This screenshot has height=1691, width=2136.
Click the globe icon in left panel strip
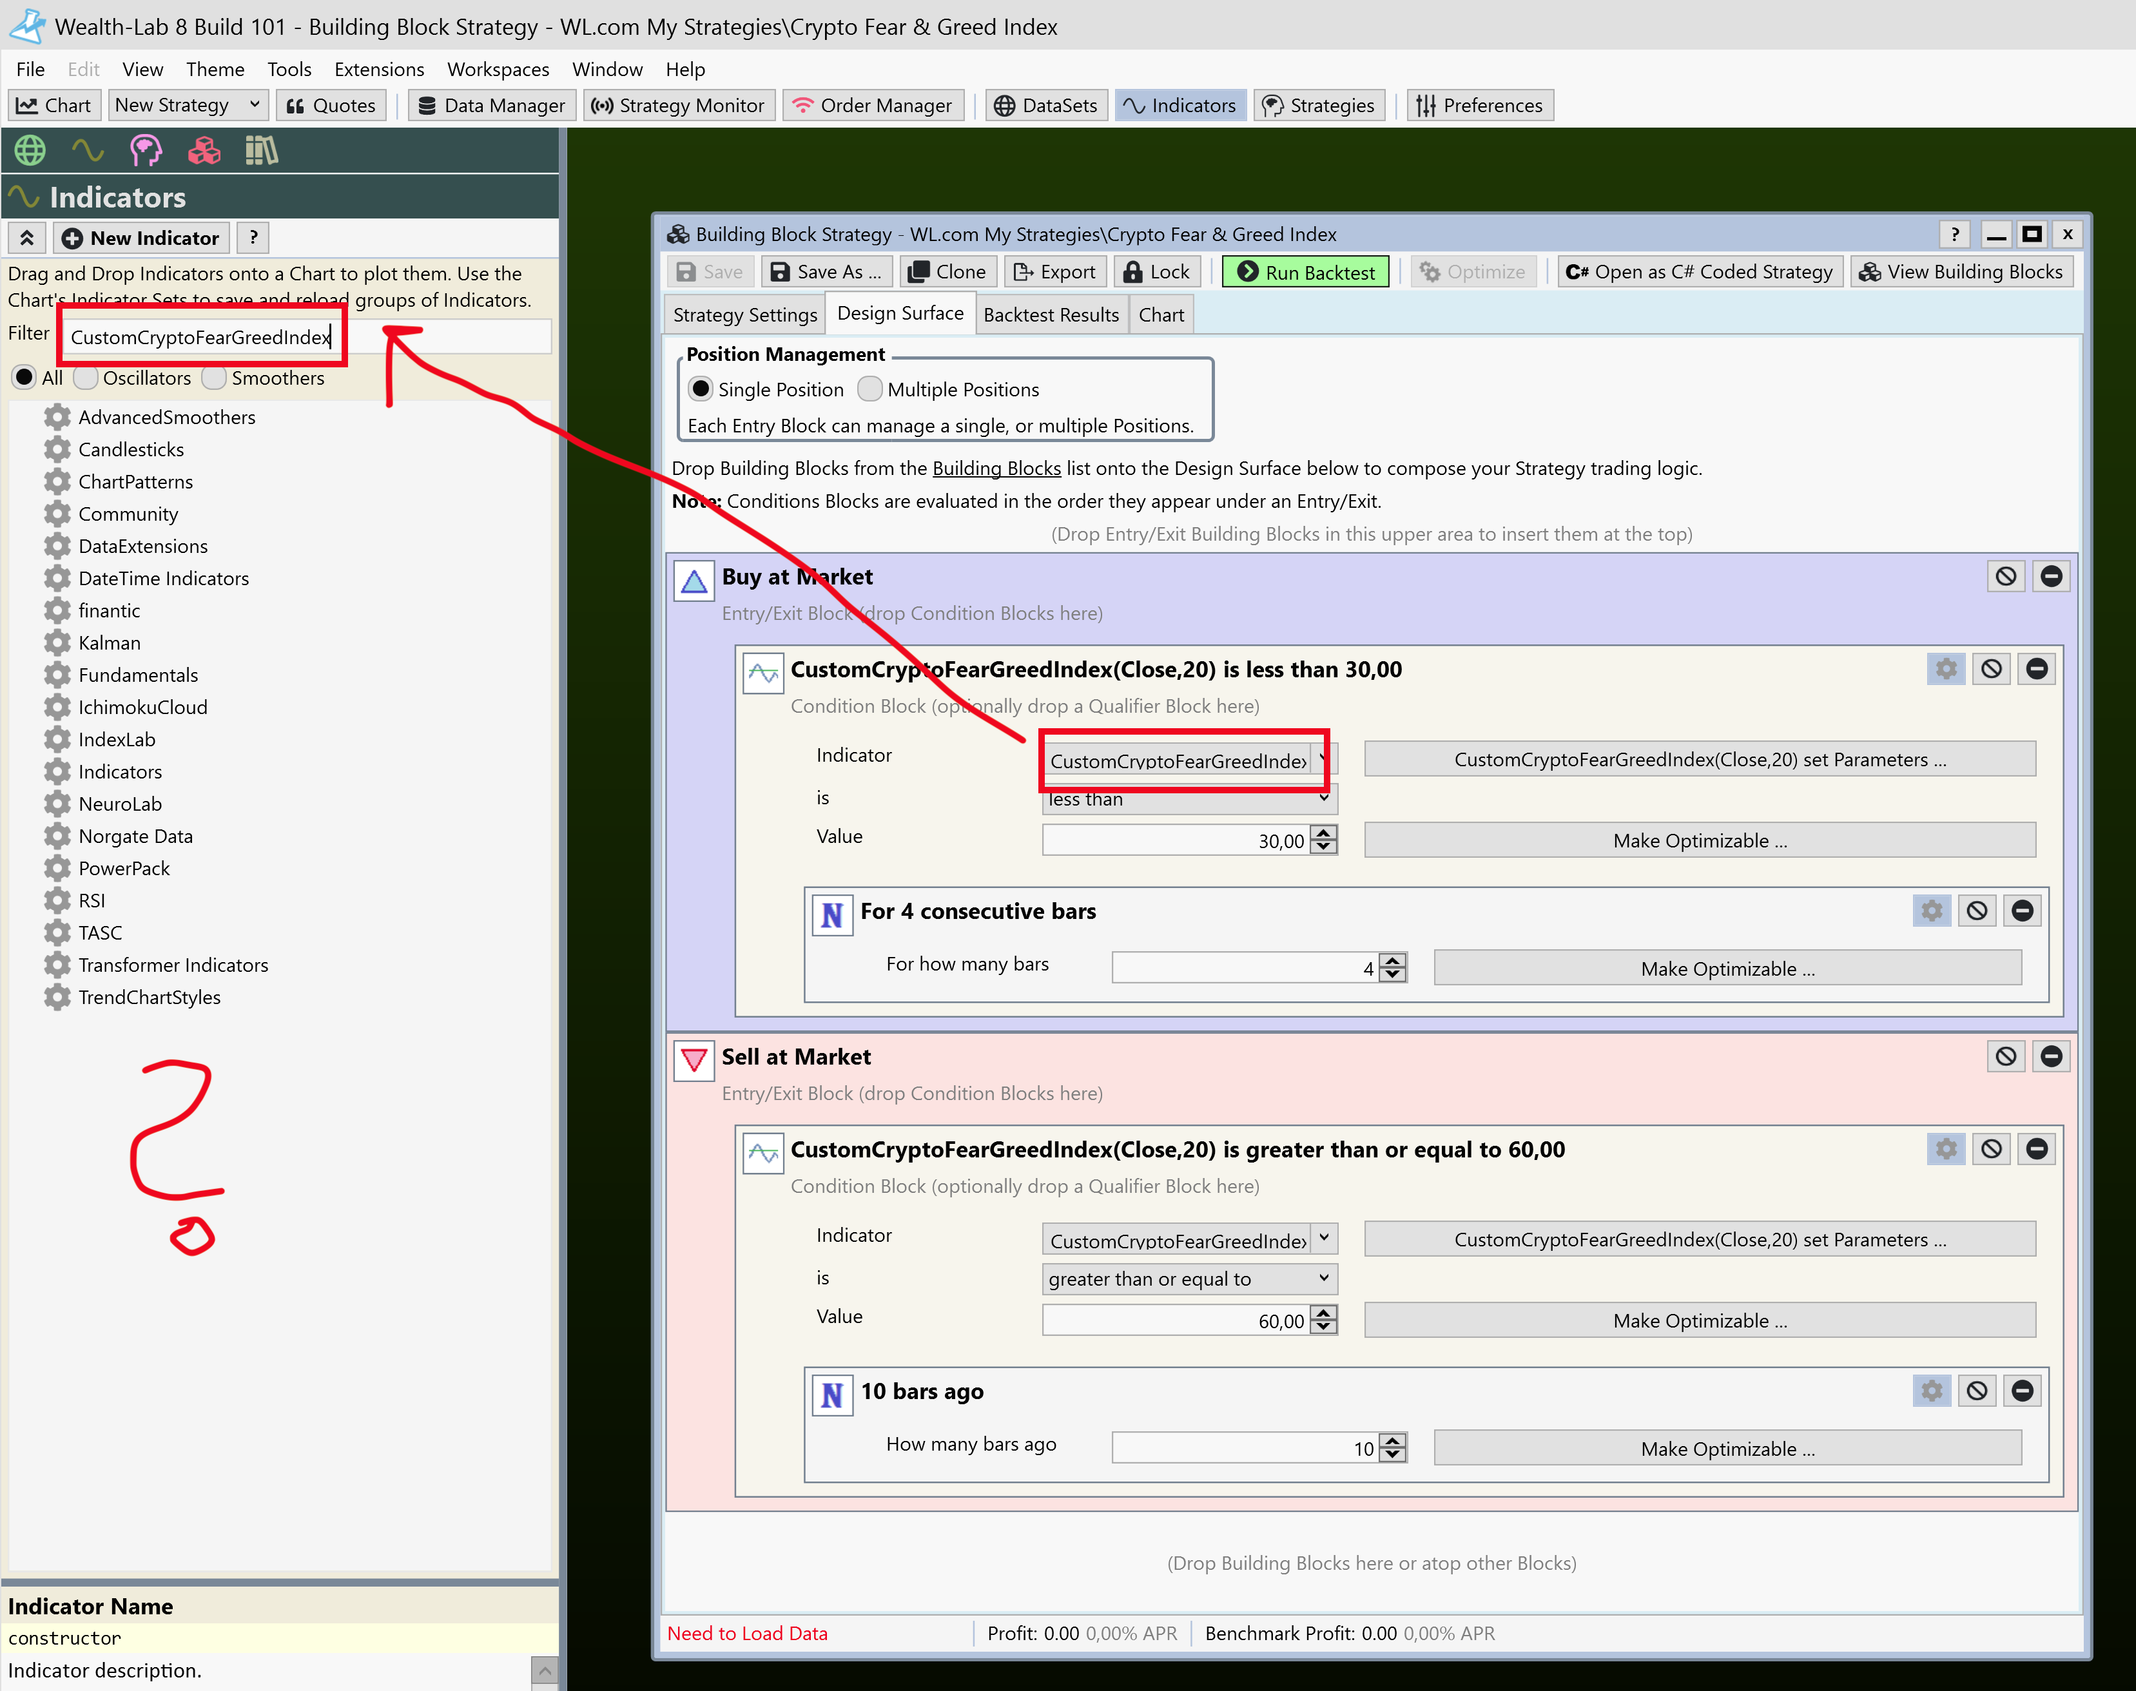tap(30, 151)
